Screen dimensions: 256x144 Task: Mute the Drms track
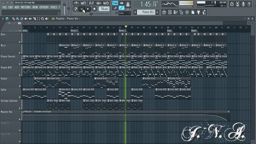[x=20, y=42]
